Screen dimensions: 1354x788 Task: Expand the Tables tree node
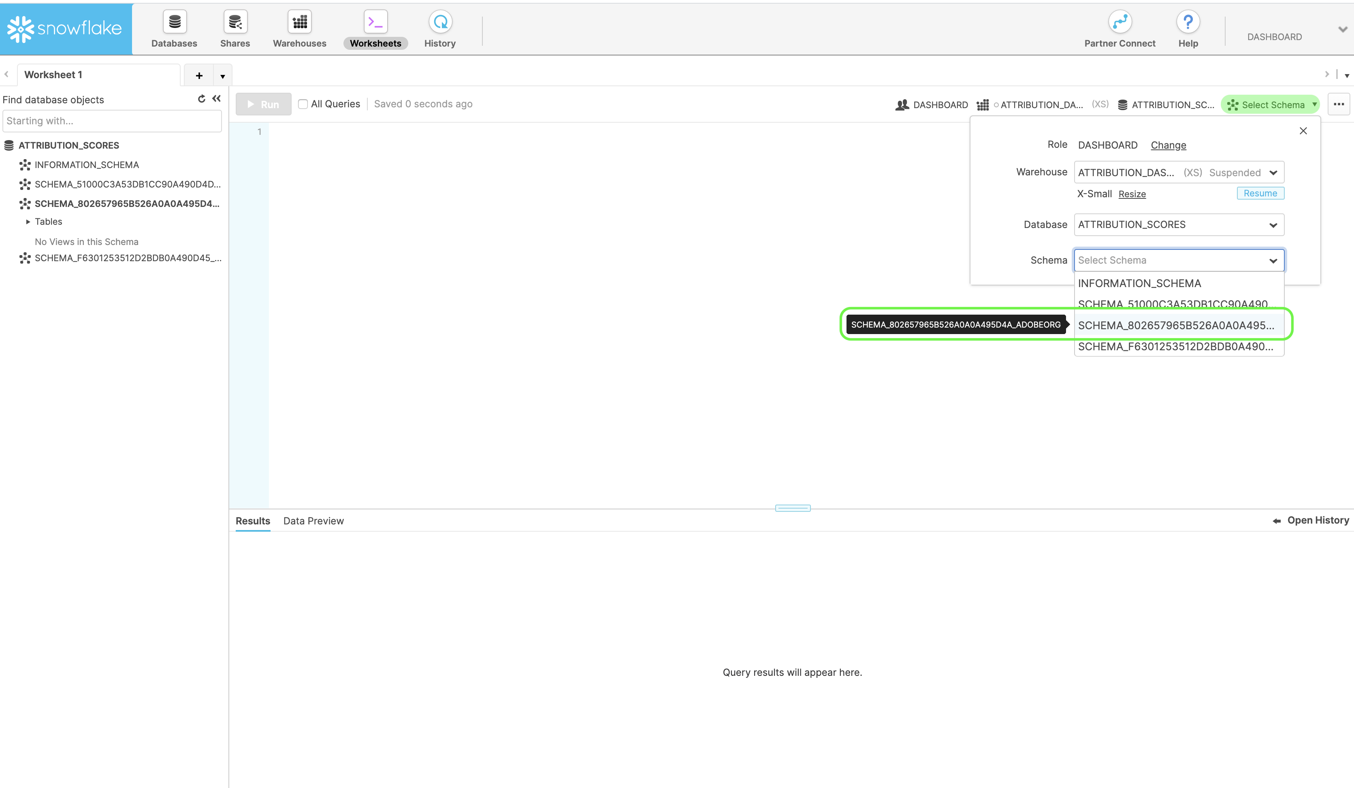28,222
